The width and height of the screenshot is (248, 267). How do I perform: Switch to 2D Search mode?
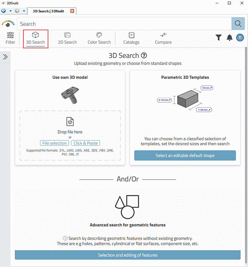pyautogui.click(x=67, y=38)
